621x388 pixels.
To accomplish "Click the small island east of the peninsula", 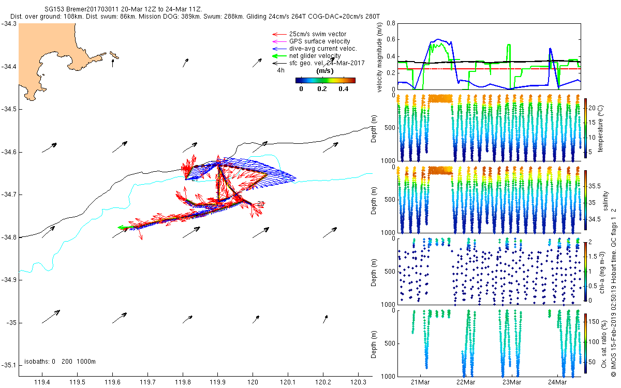I will click(113, 54).
